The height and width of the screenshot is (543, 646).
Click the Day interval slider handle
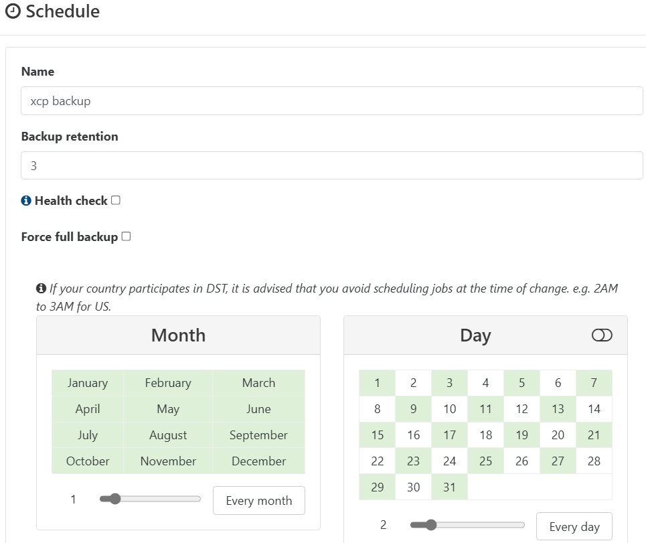coord(430,525)
